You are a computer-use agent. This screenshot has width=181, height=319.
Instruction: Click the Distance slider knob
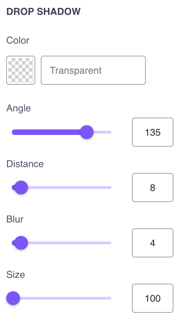[x=21, y=188]
